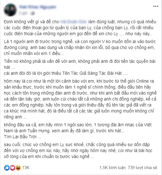The image size is (162, 175).
Task: Click the blurred post timestamp under the name
Action: 23,13
